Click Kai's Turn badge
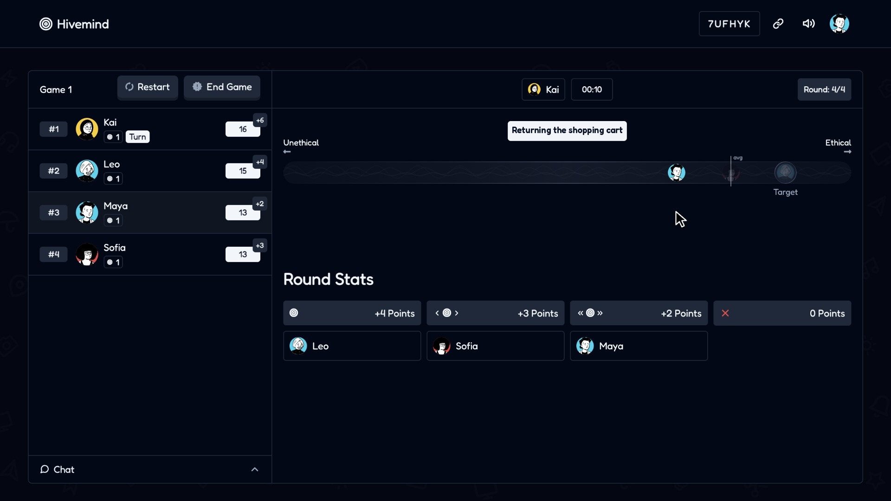The width and height of the screenshot is (891, 501). point(137,137)
